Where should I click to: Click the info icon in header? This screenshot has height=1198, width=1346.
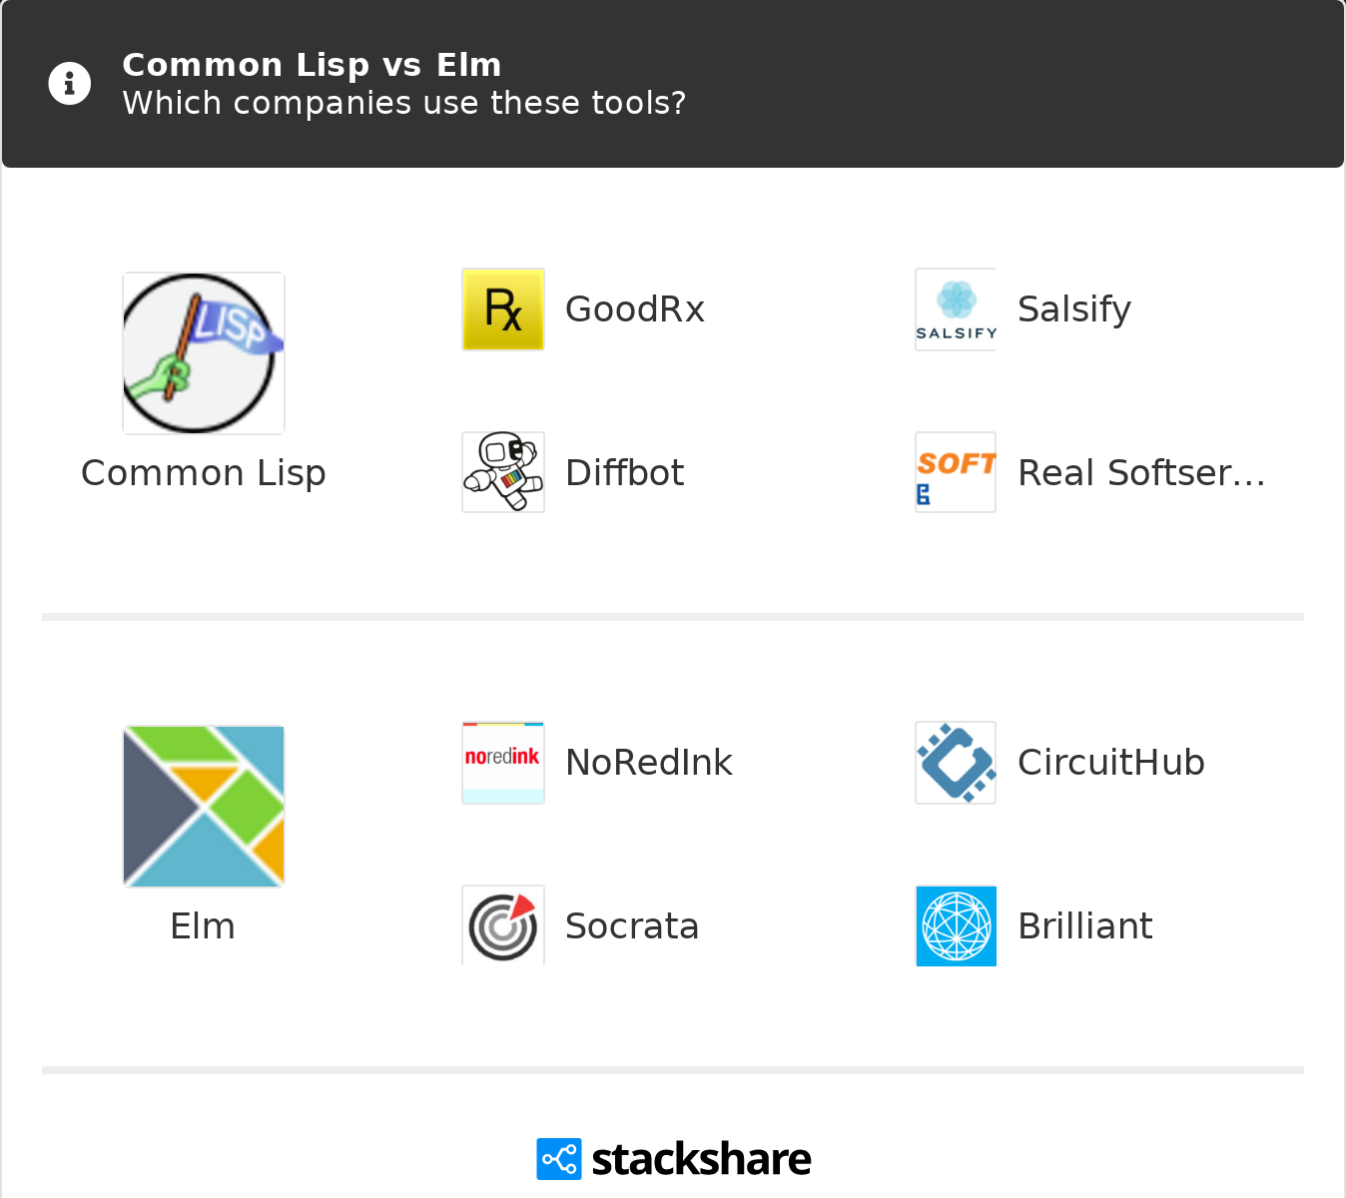70,84
